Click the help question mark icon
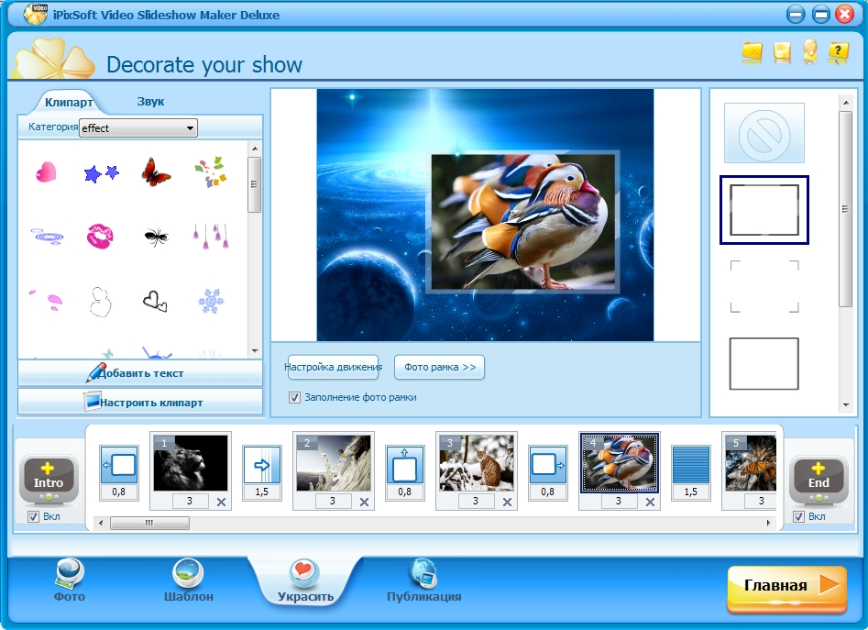The width and height of the screenshot is (868, 630). point(838,52)
